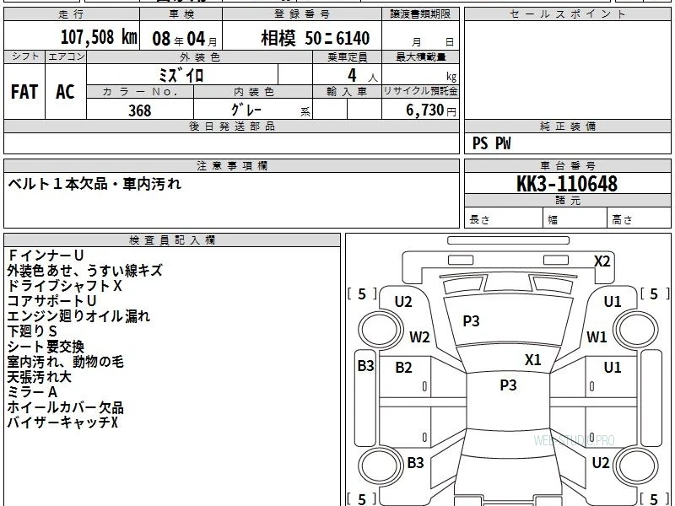
Task: Click the seating capacity 4 人
Action: coord(363,76)
